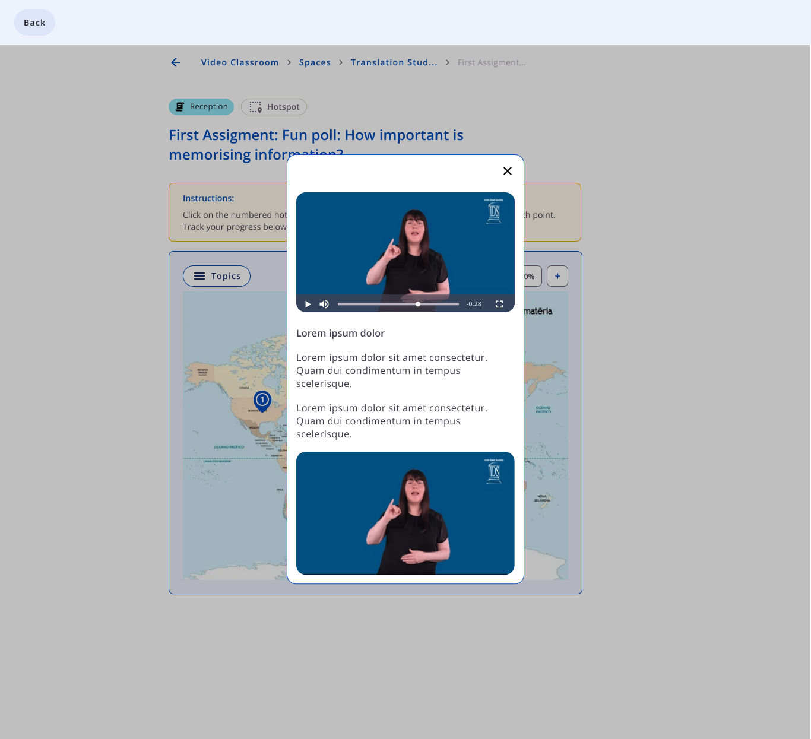Seek using the video progress bar
Screen dimensions: 811x739
point(398,304)
